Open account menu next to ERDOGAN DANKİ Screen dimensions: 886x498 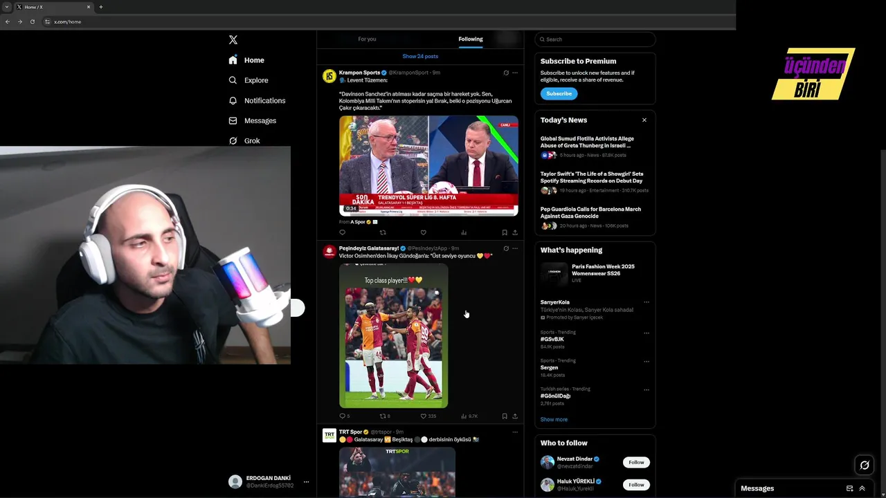click(x=306, y=482)
